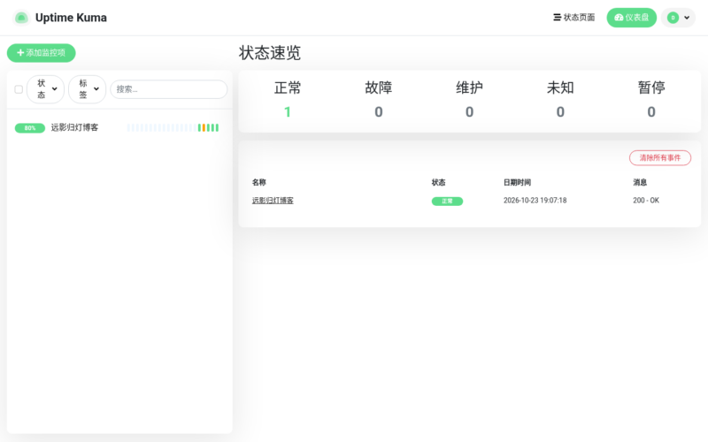Expand the 标签 tag filter dropdown
708x442 pixels.
[x=87, y=89]
